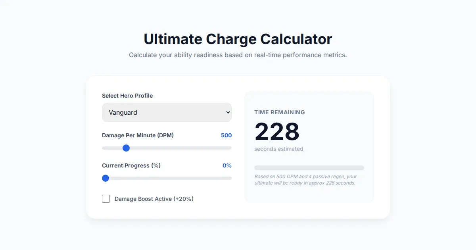This screenshot has height=250, width=476.
Task: Click the 'Damage Boost Active (+20%)' label text
Action: point(154,199)
